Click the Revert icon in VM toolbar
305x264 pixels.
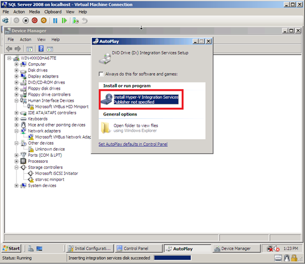click(x=85, y=20)
